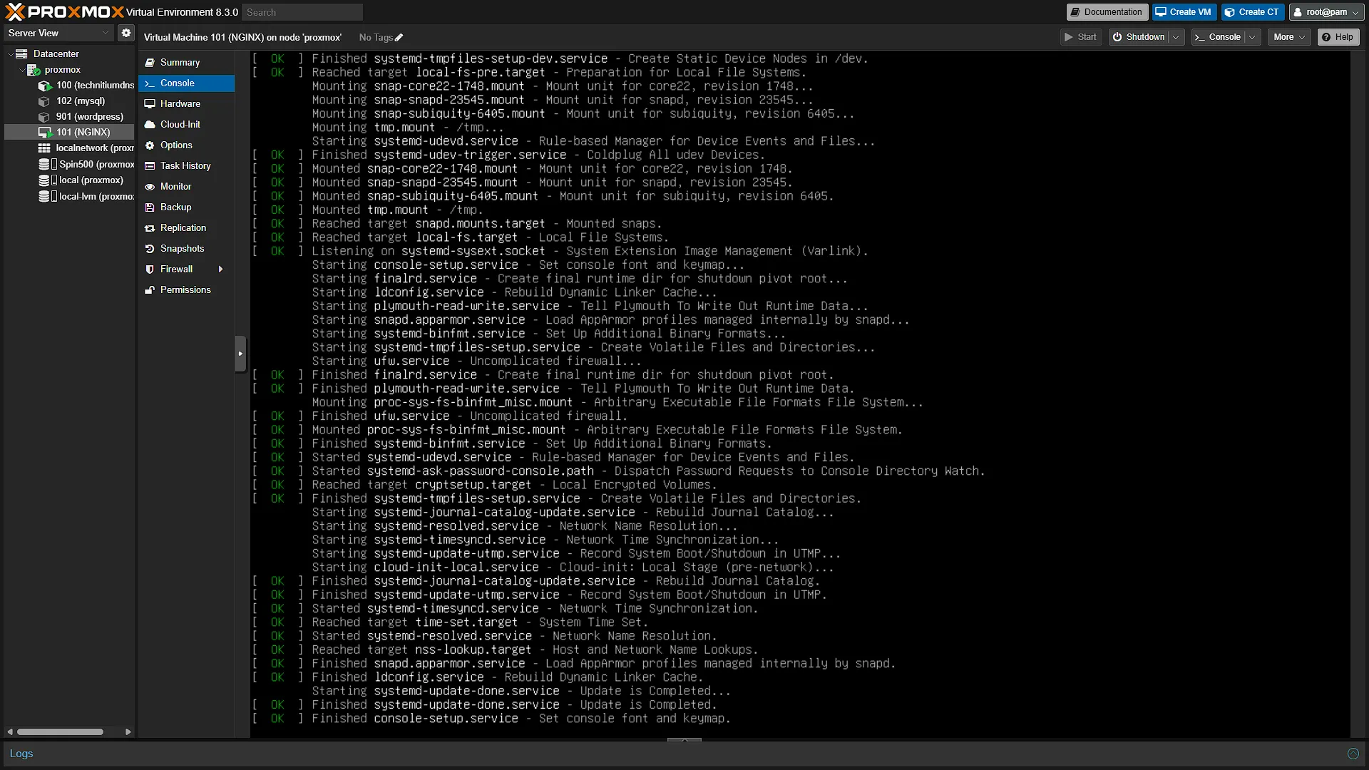The height and width of the screenshot is (770, 1369).
Task: Collapse the Datacenter tree node
Action: click(10, 53)
